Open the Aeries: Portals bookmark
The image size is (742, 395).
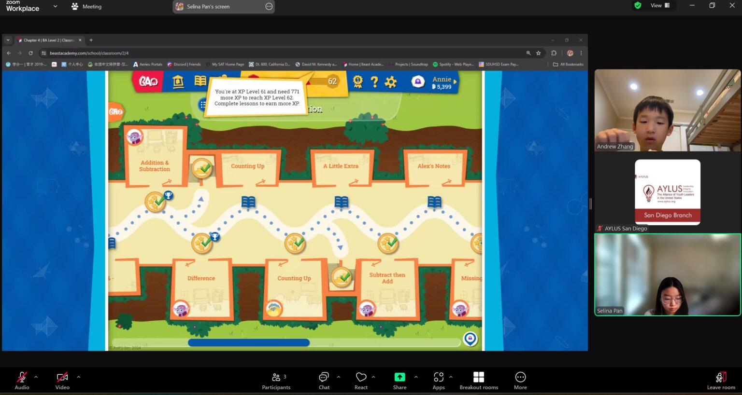tap(148, 64)
